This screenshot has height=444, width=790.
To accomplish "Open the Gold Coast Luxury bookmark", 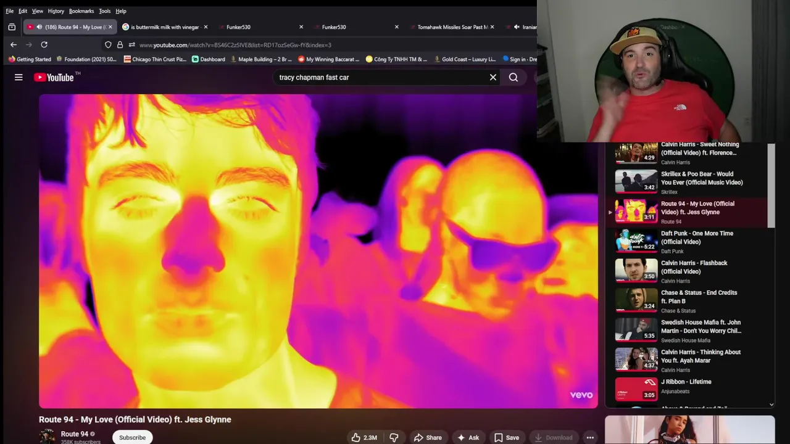I will coord(465,59).
